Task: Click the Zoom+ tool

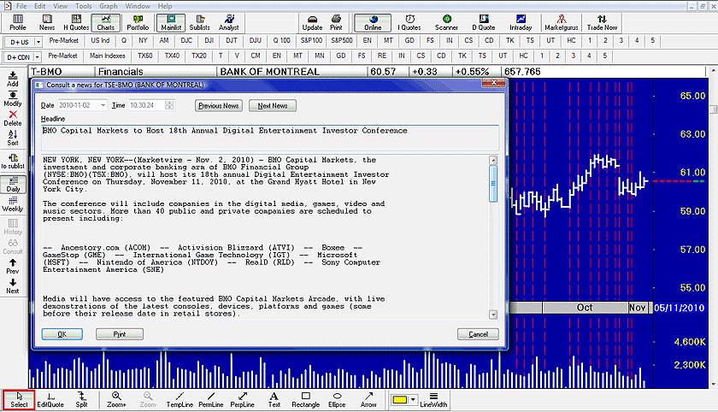Action: click(116, 400)
